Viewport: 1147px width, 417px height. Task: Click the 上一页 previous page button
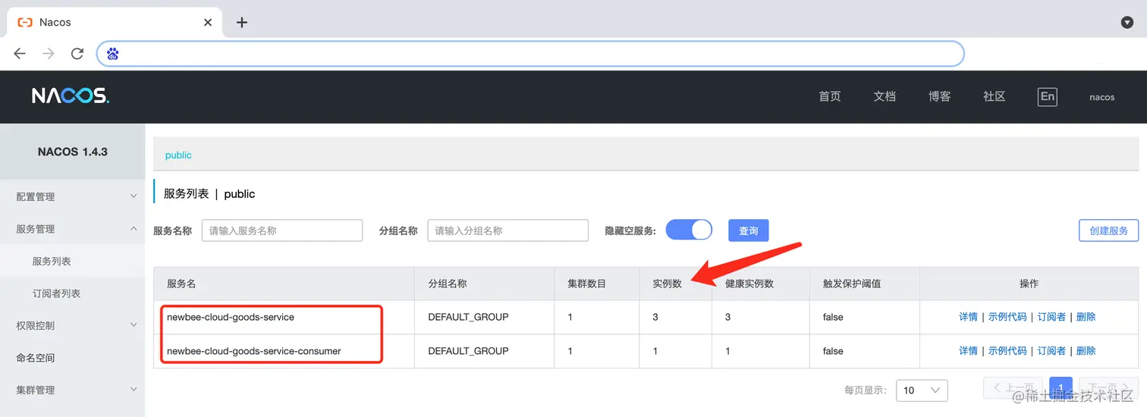tap(1013, 389)
